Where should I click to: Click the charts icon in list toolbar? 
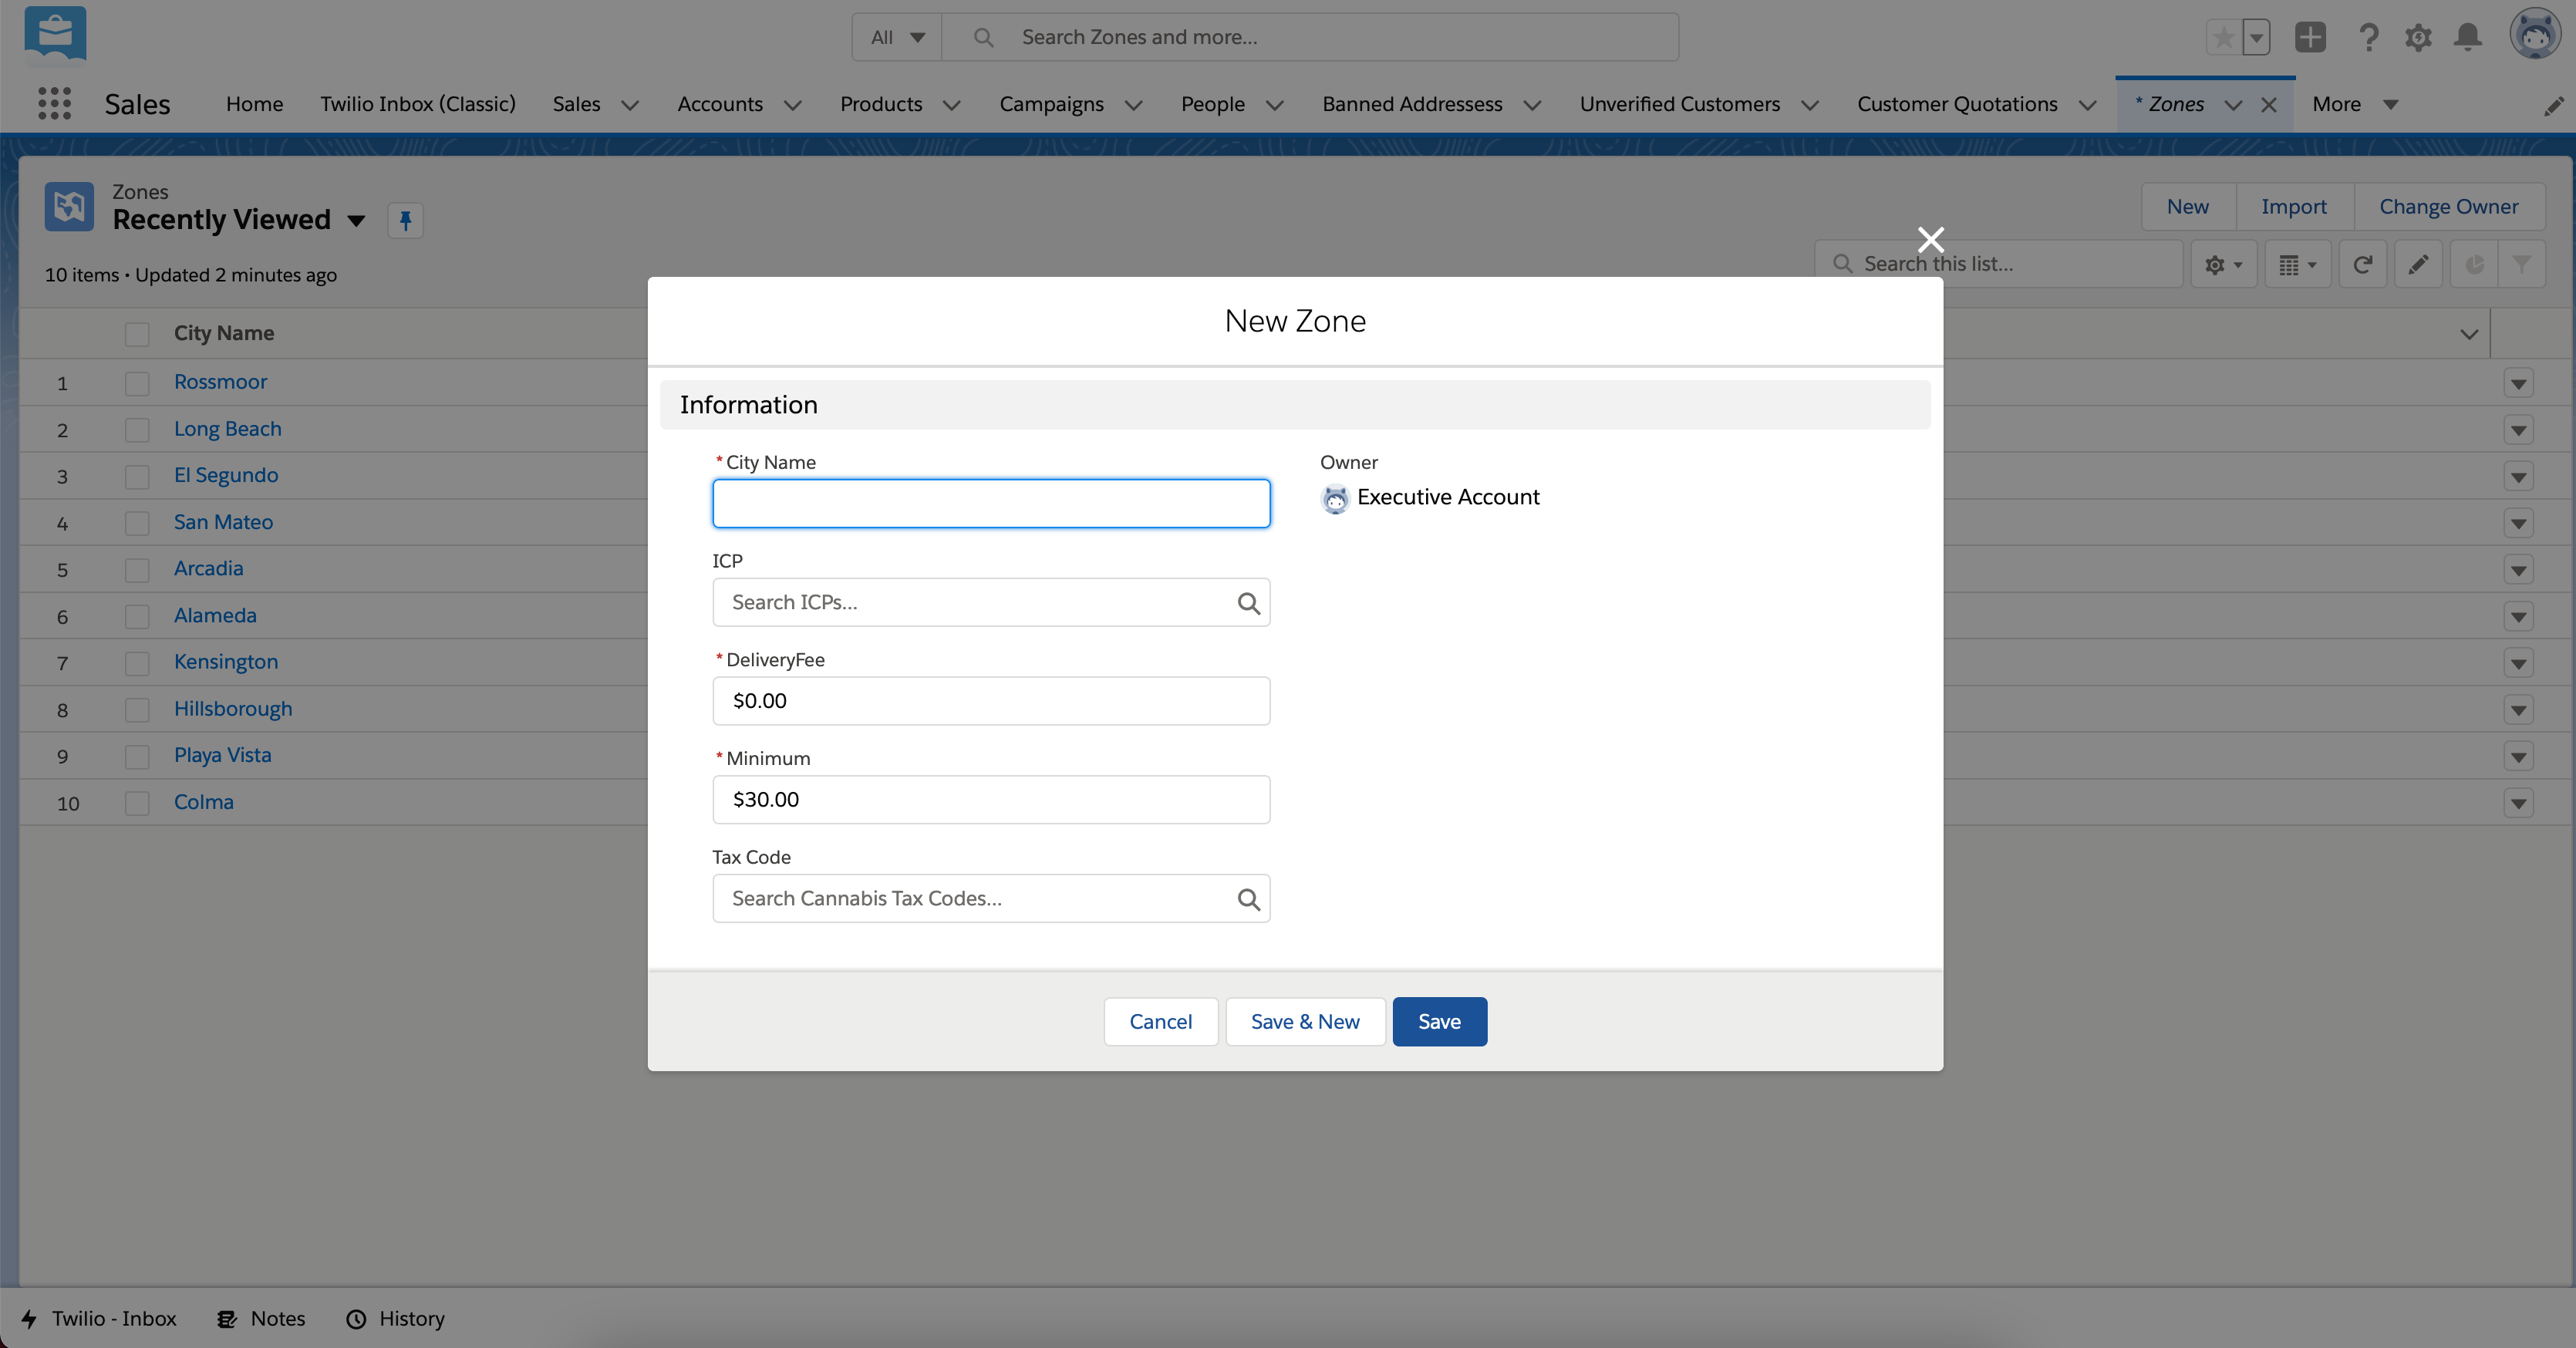pos(2474,264)
